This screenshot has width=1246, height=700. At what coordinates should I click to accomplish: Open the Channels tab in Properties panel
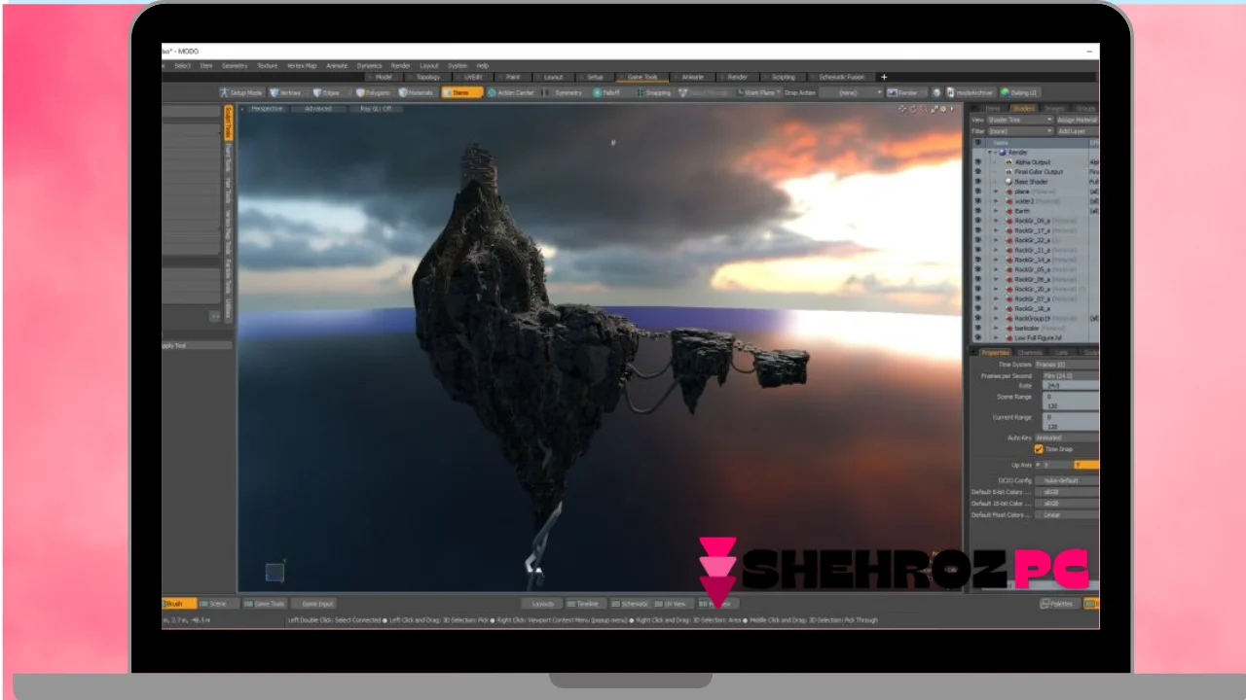click(x=1031, y=352)
